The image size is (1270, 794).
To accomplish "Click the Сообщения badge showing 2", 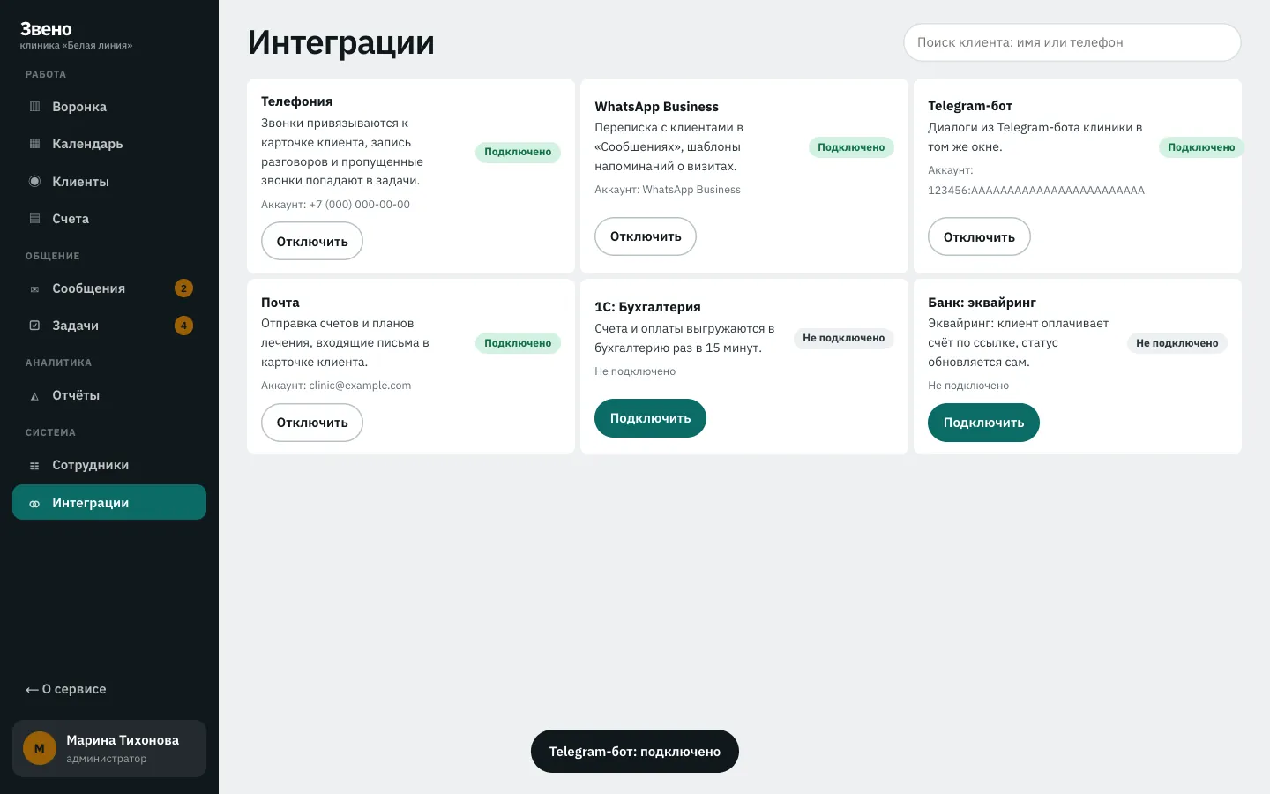I will point(183,288).
